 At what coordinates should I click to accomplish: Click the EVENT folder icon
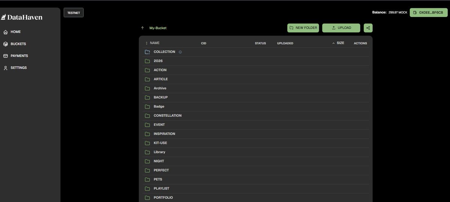pyautogui.click(x=147, y=125)
